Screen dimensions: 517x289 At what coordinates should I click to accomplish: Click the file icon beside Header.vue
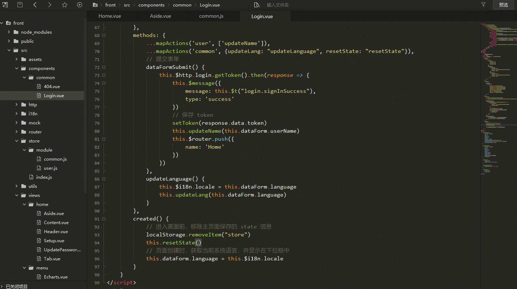[39, 231]
